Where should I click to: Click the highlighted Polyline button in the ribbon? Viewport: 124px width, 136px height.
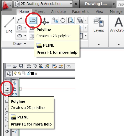[33, 20]
